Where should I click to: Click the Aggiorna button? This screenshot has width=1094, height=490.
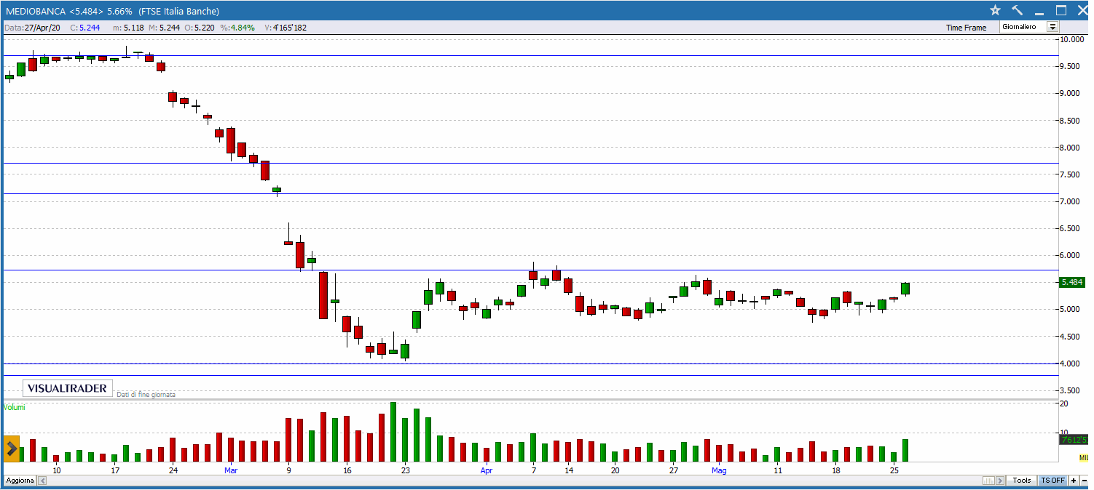[20, 481]
